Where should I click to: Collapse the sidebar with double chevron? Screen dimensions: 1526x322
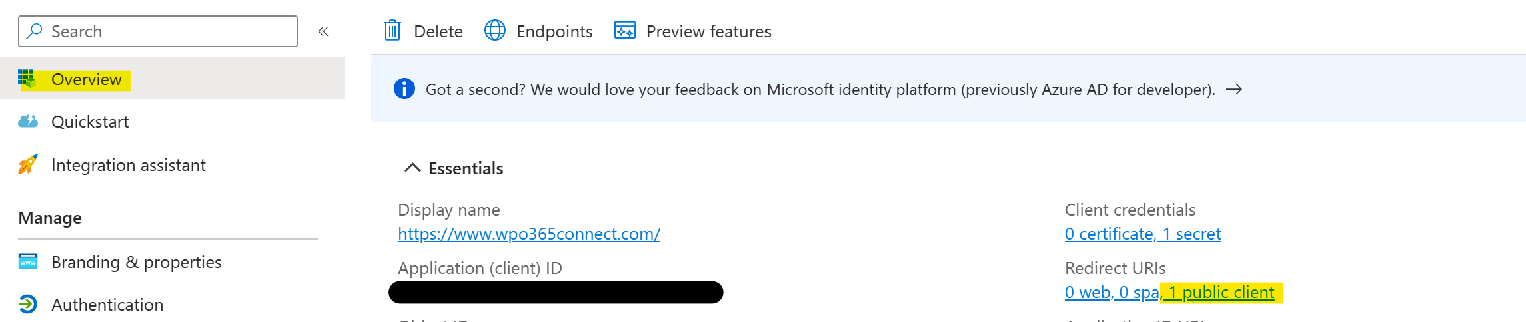click(x=323, y=31)
